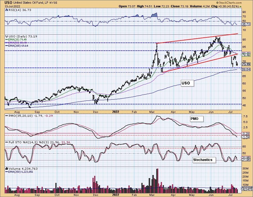Screen dimensions: 253x197
Task: Click the RSI(14) 36.73 legend label
Action: coord(20,10)
